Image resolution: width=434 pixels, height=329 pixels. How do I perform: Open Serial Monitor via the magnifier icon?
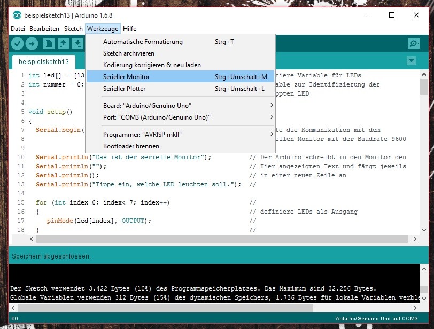(x=414, y=43)
